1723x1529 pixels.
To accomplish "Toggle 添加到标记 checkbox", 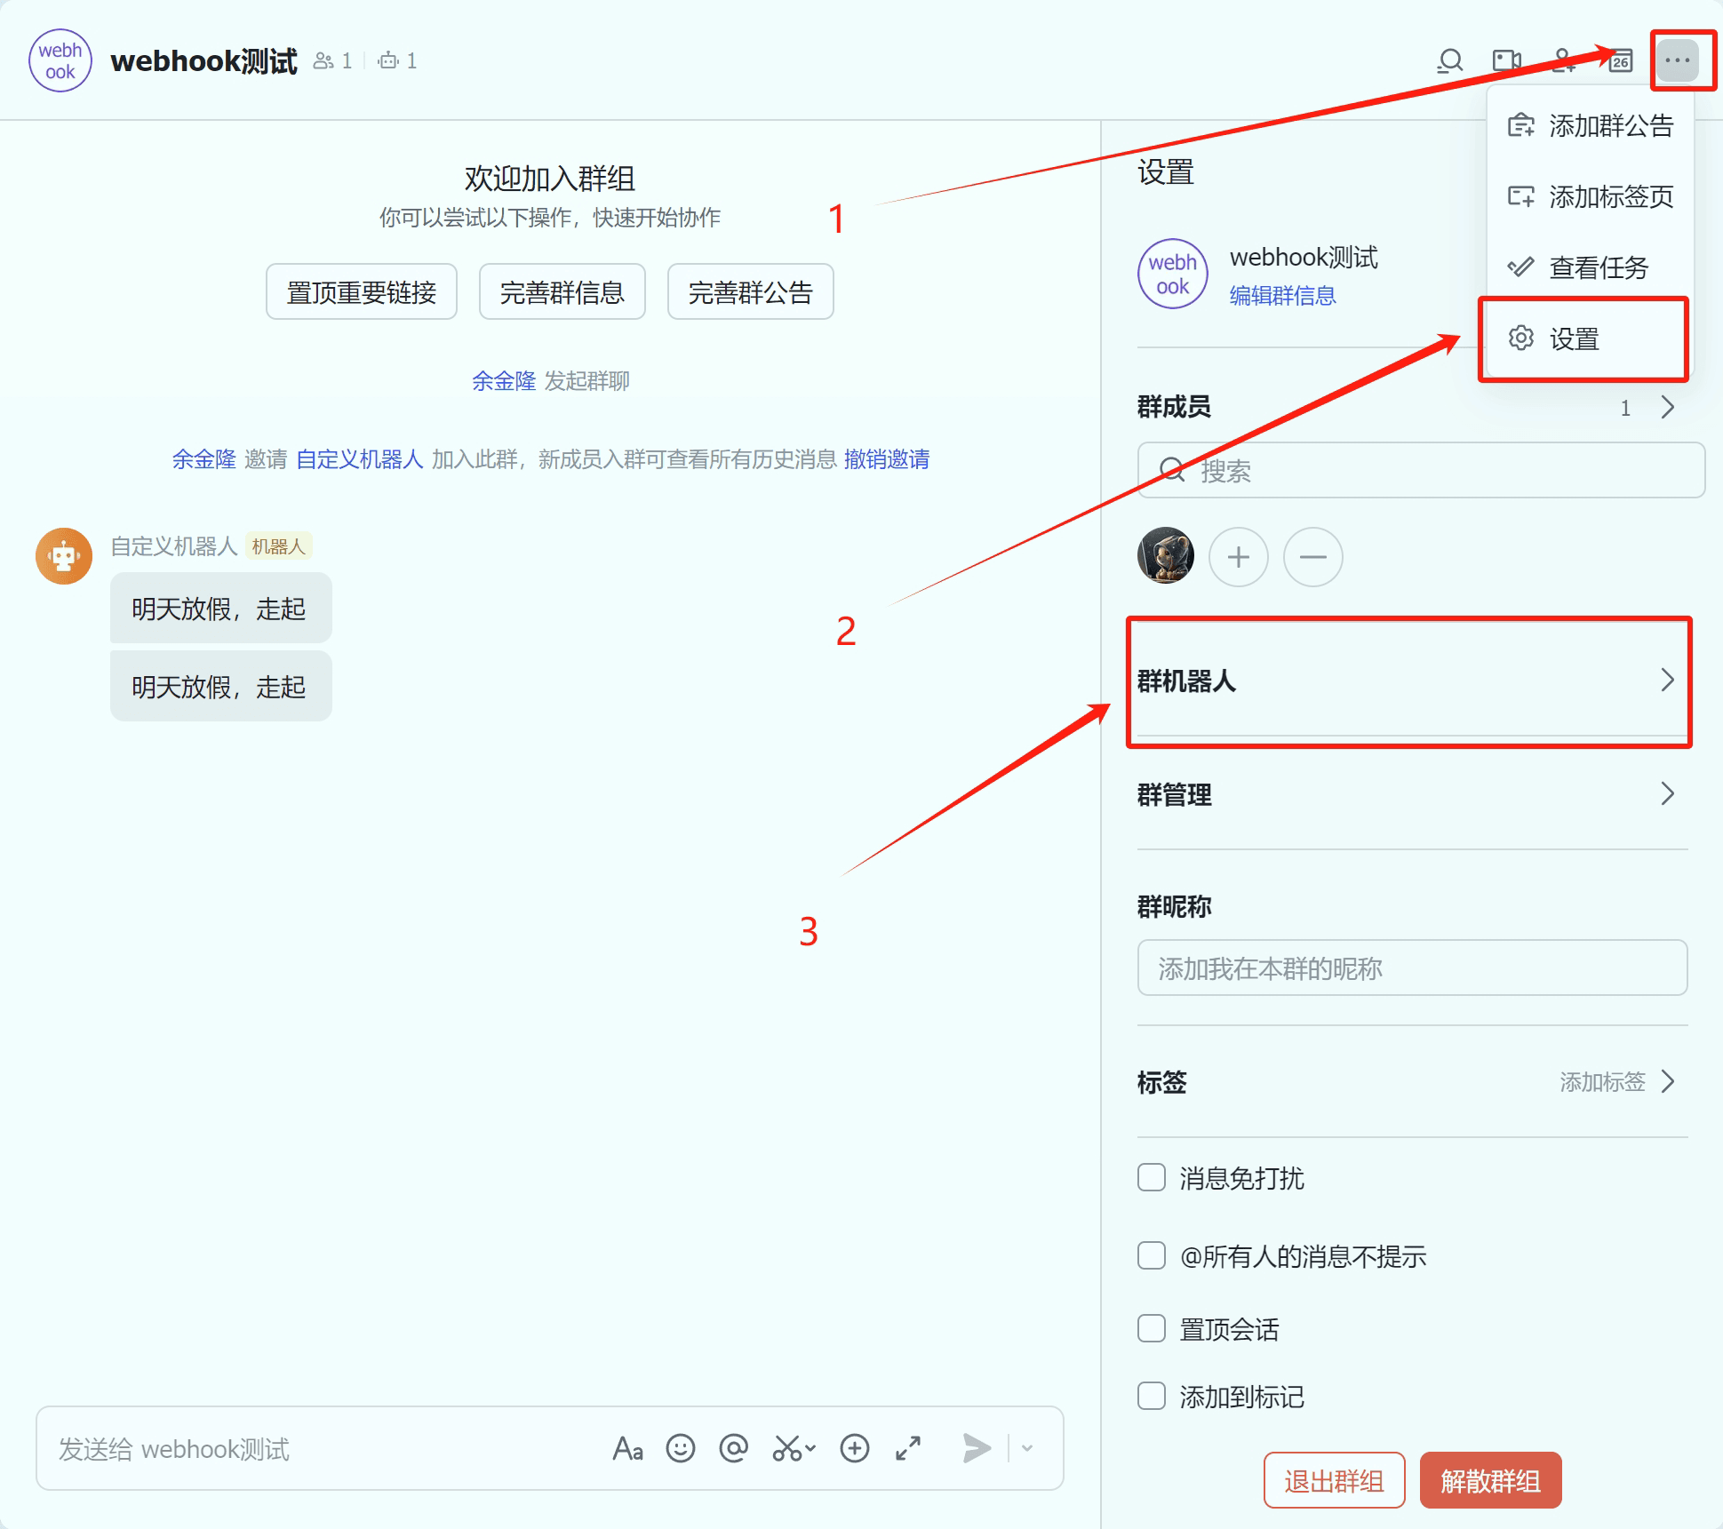I will (x=1152, y=1397).
